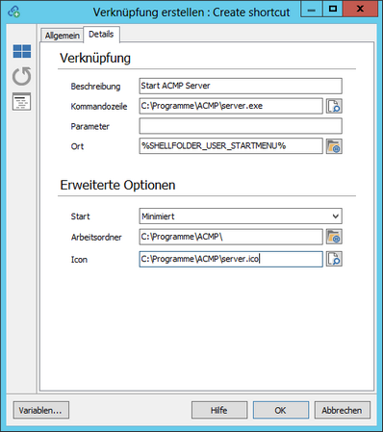The image size is (383, 432).
Task: Click the Verknüpfung section heading
Action: (x=95, y=59)
